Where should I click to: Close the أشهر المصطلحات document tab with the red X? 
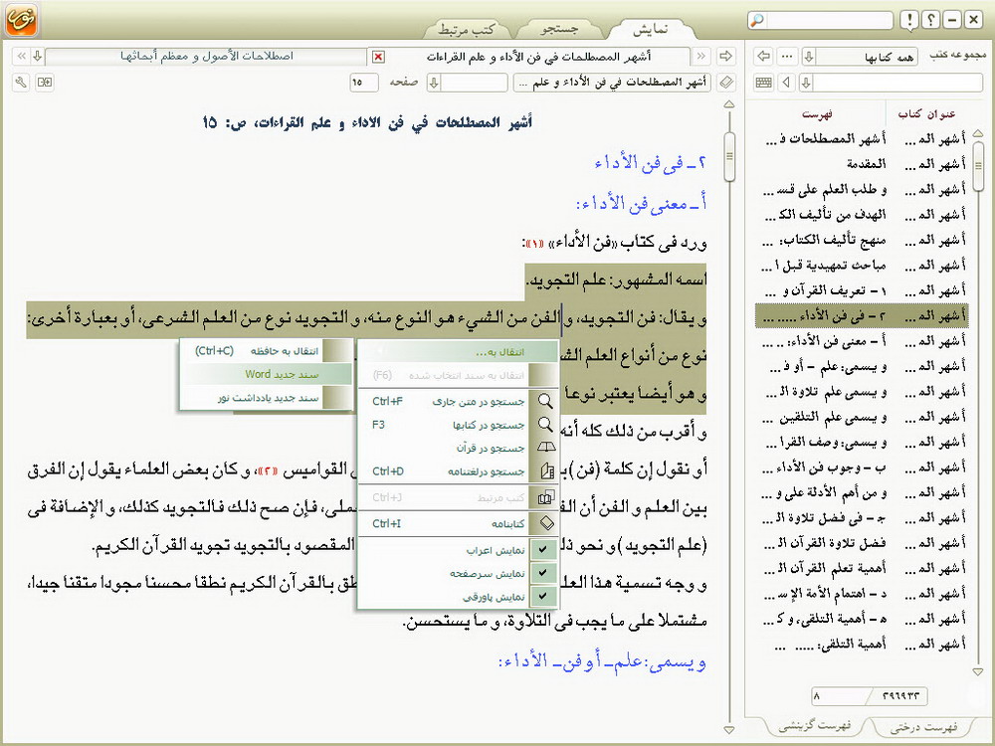378,57
